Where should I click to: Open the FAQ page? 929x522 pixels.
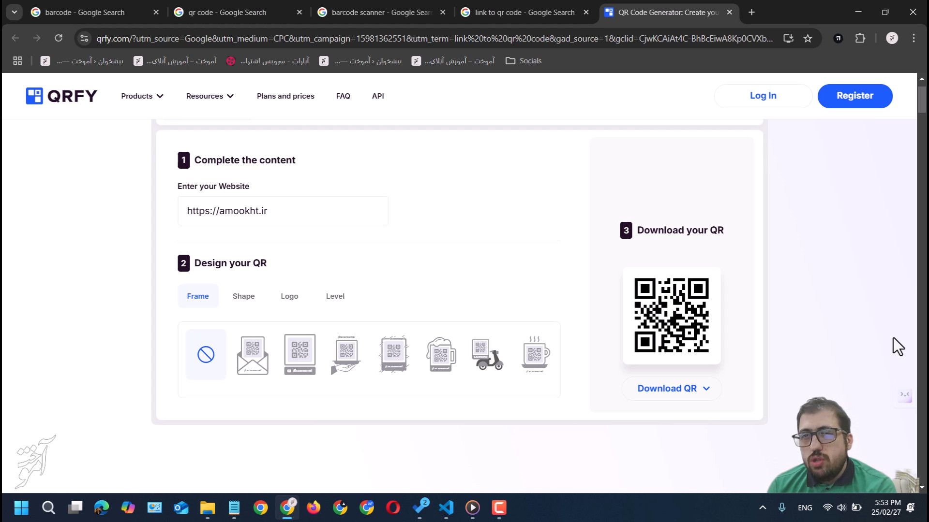[343, 96]
